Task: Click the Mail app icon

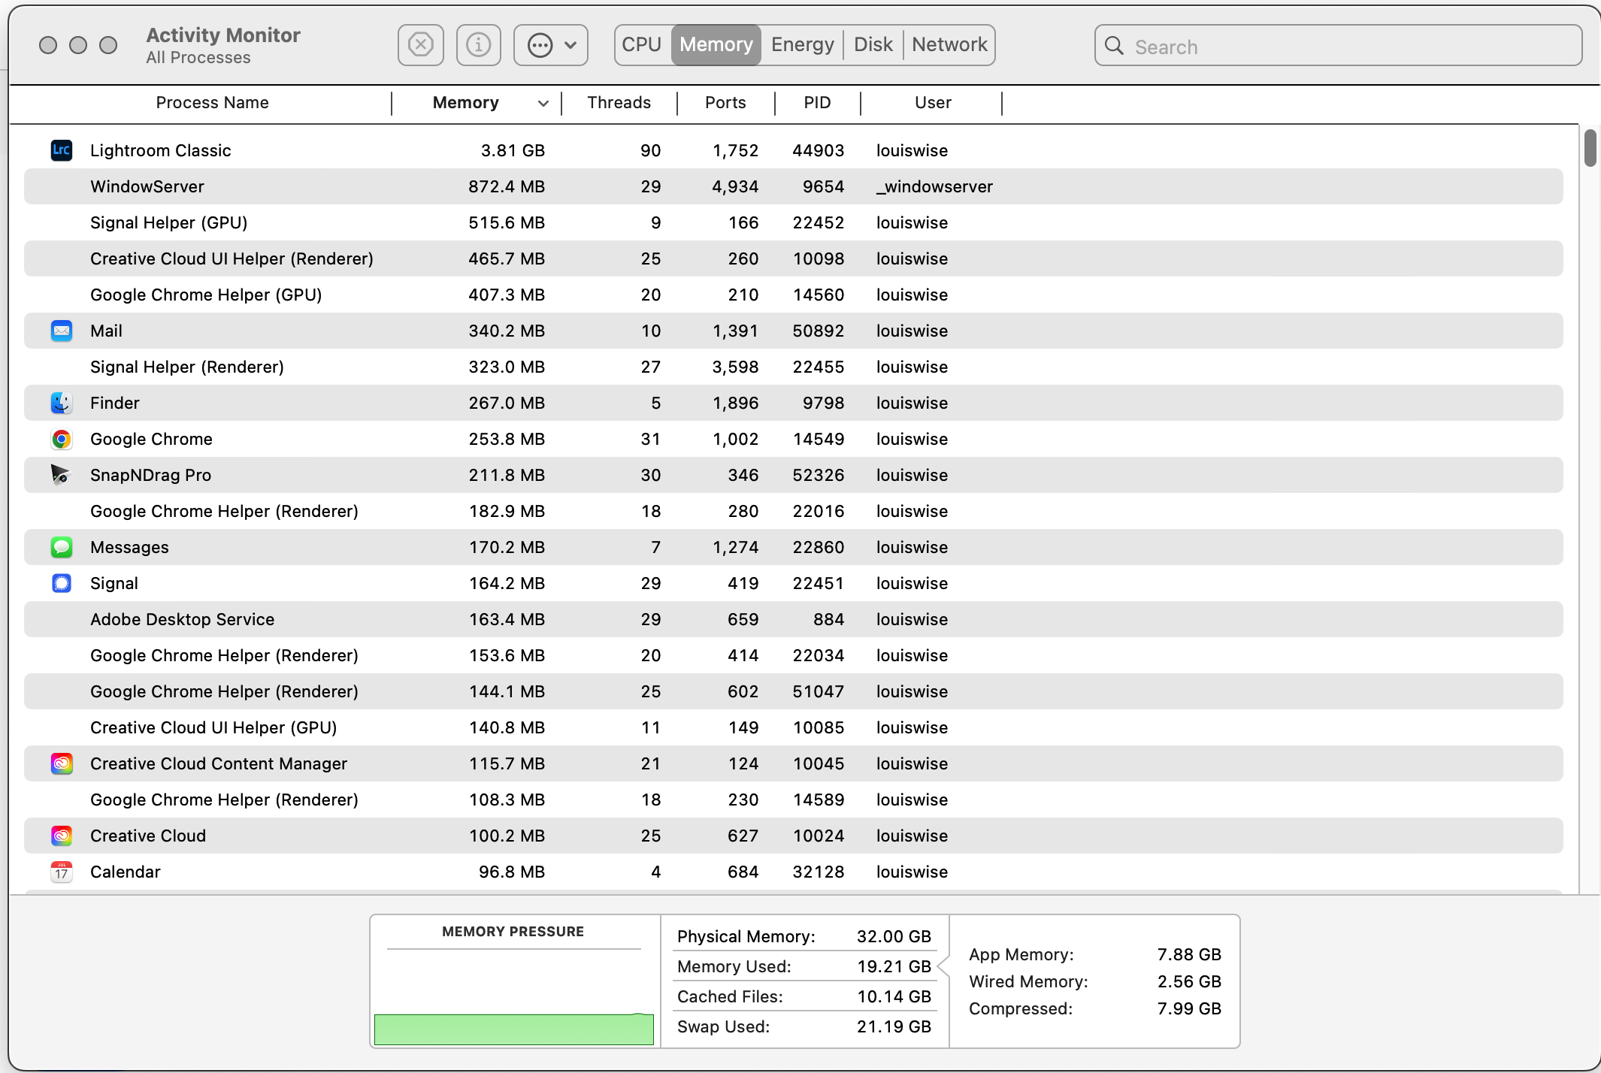Action: coord(61,331)
